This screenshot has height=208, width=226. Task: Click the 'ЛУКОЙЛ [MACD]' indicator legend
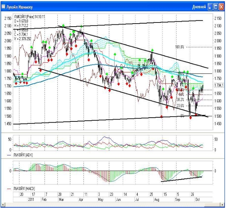tap(24, 189)
